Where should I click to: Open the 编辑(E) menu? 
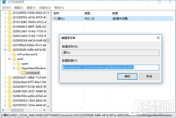point(19,8)
